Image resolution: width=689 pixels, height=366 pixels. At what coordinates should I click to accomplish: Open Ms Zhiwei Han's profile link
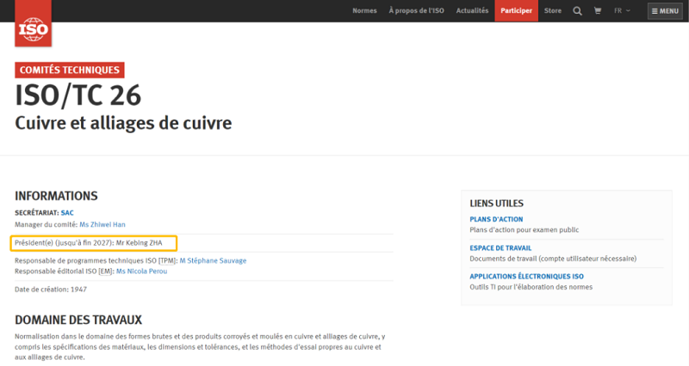coord(102,224)
